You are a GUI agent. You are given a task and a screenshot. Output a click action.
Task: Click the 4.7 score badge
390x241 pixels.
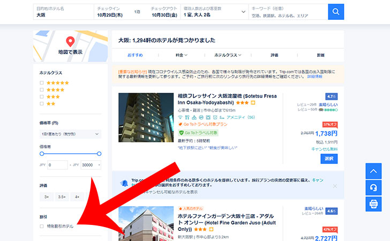(x=331, y=96)
